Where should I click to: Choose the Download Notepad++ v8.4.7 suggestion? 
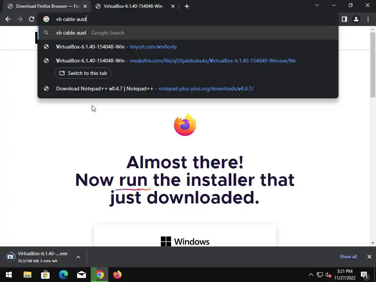pyautogui.click(x=188, y=88)
